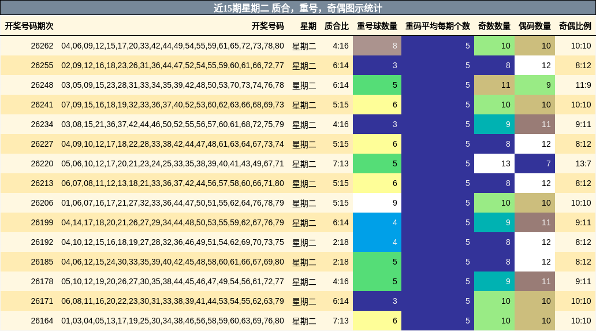Click the even count 7 in row 26220
Screen dimensions: 596x331
tap(535, 163)
